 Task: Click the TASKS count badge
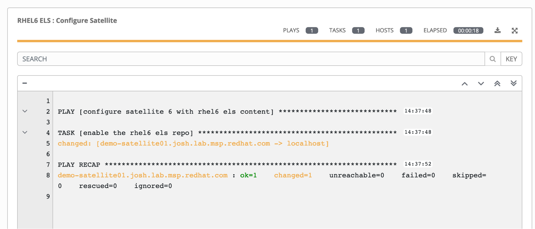pos(358,31)
